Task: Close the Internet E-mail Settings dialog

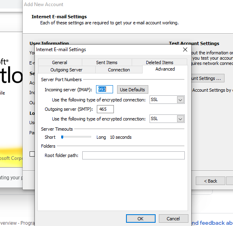Action: [x=185, y=50]
